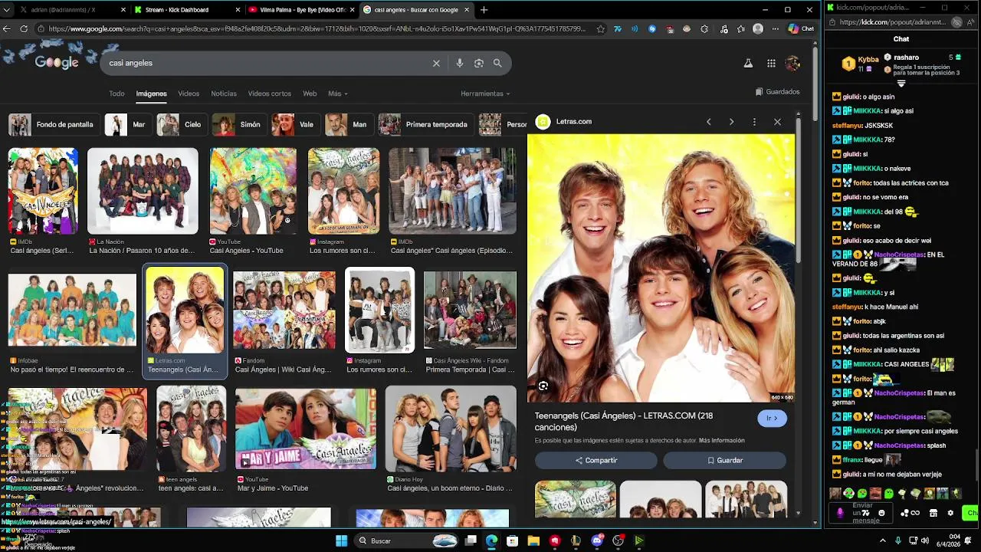The image size is (981, 552).
Task: Open Edge favorites list icon
Action: point(740,29)
